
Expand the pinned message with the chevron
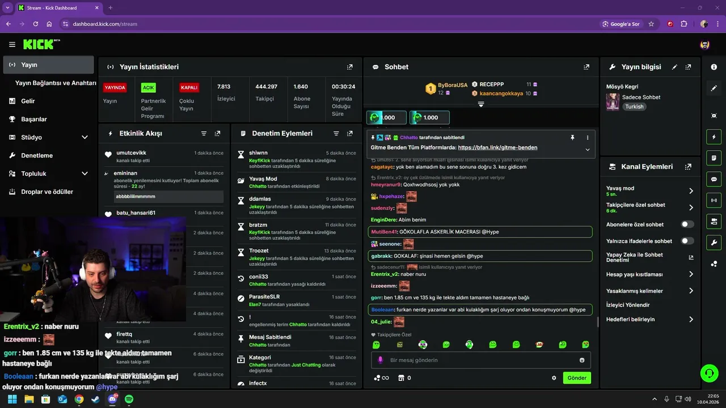(x=587, y=150)
